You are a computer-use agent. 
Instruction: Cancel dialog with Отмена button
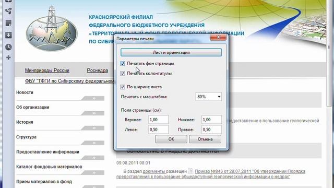point(205,139)
